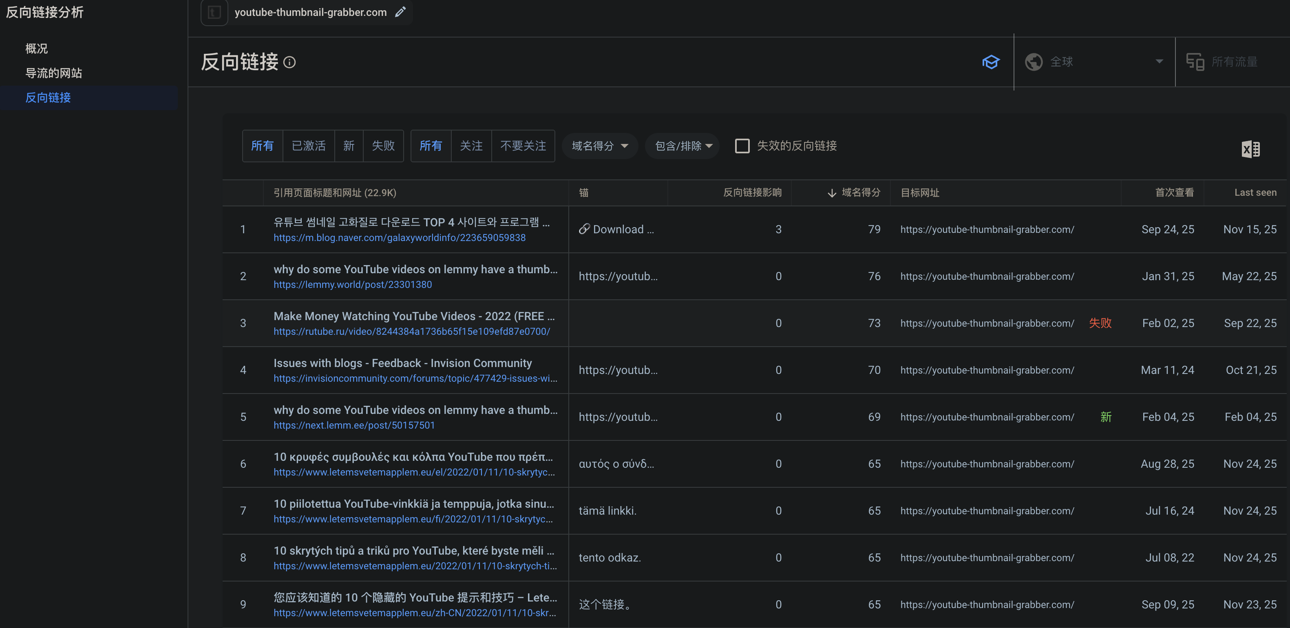Open the 域名得分 filter dropdown
The width and height of the screenshot is (1290, 628).
click(x=599, y=146)
